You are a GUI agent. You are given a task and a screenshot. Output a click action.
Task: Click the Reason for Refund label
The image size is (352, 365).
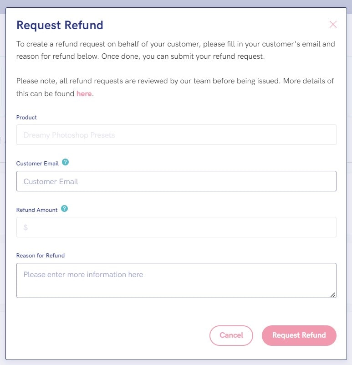(41, 255)
